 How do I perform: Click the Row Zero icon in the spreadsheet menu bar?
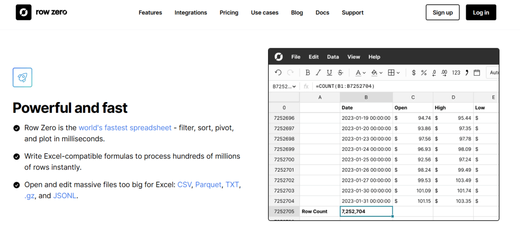click(x=279, y=57)
